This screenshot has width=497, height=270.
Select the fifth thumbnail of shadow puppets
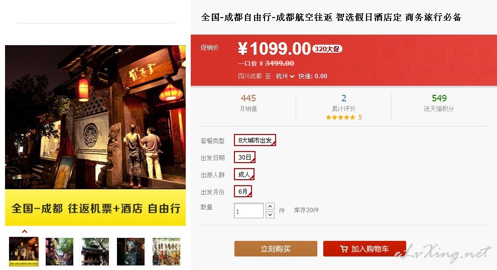(166, 251)
